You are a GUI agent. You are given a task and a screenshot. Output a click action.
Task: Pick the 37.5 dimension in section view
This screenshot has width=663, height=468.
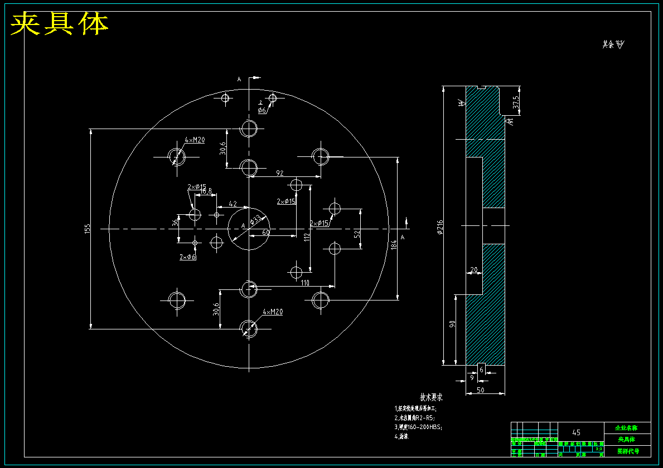click(x=516, y=102)
